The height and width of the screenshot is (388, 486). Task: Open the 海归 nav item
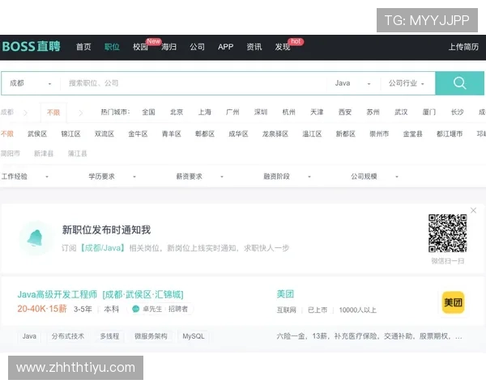click(169, 47)
